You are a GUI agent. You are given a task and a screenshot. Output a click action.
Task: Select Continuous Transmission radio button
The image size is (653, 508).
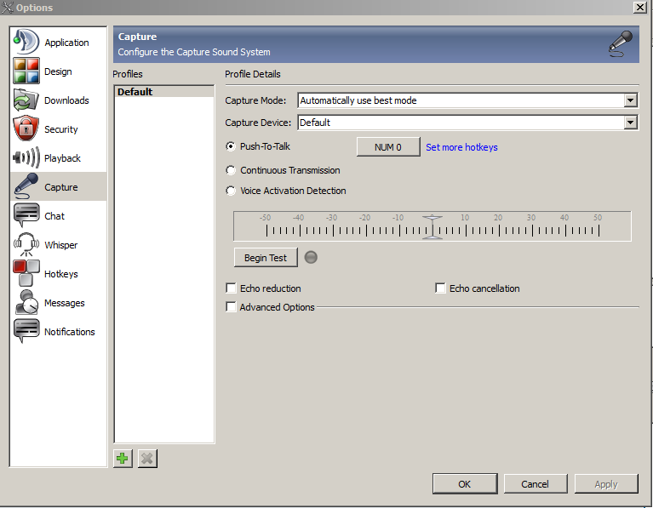pyautogui.click(x=231, y=170)
